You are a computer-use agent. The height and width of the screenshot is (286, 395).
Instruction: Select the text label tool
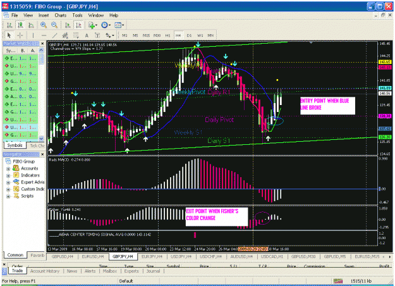coord(97,35)
